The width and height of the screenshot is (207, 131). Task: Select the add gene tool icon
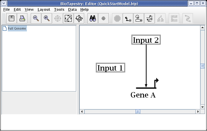pos(139,19)
